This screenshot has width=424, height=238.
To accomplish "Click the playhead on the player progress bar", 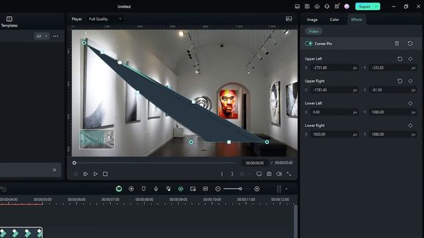I will [x=74, y=163].
